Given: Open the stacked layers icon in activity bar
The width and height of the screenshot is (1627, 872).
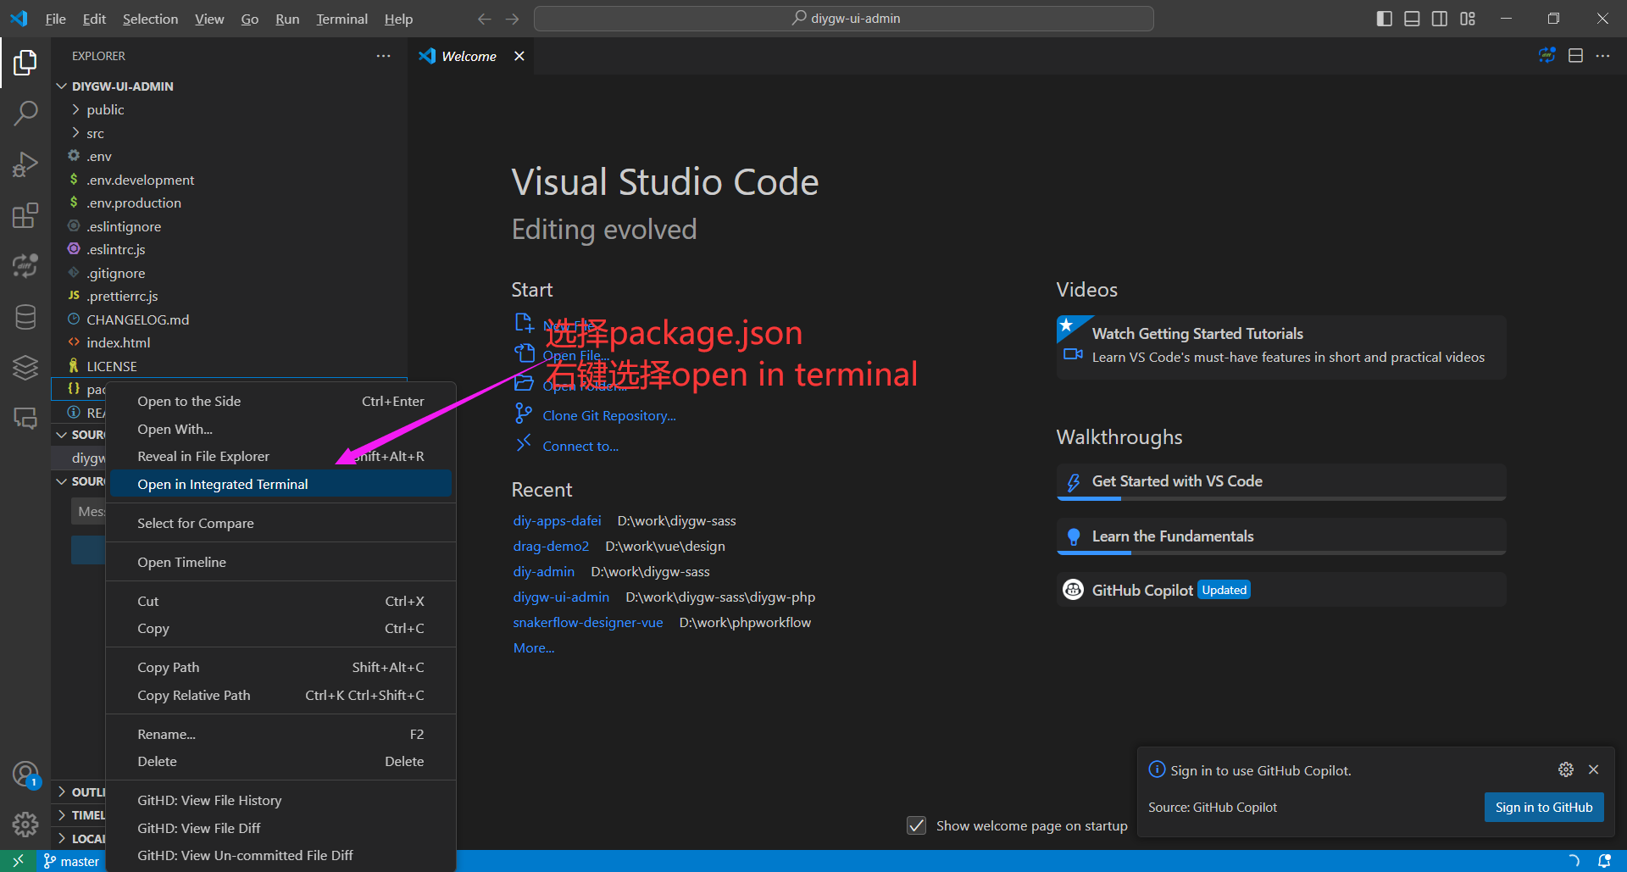Looking at the screenshot, I should coord(25,367).
